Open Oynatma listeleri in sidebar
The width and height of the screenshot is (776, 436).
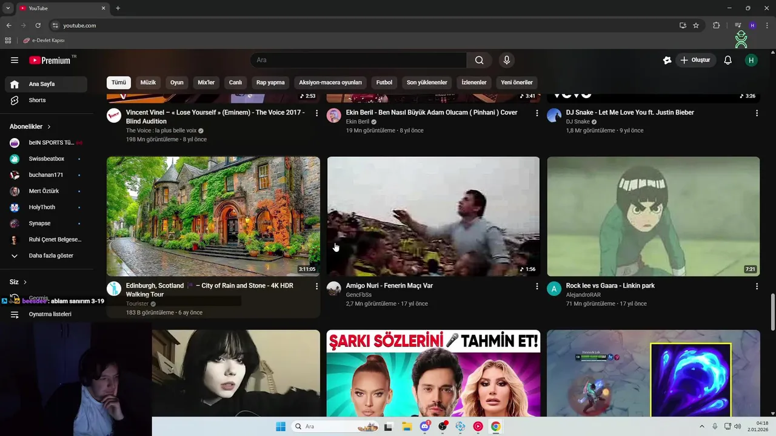click(x=46, y=314)
